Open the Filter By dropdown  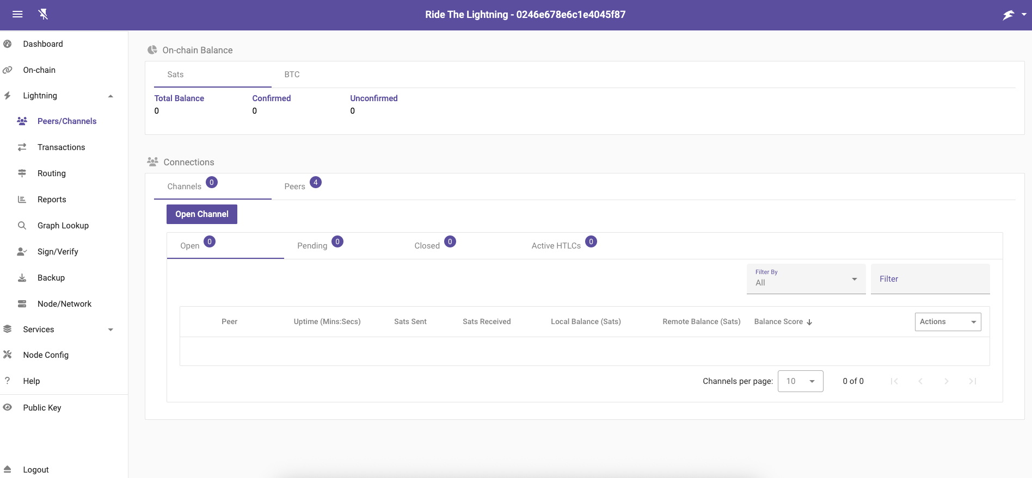(806, 279)
